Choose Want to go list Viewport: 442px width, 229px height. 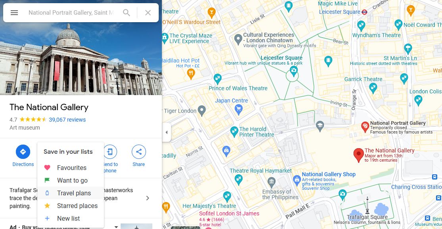71,180
